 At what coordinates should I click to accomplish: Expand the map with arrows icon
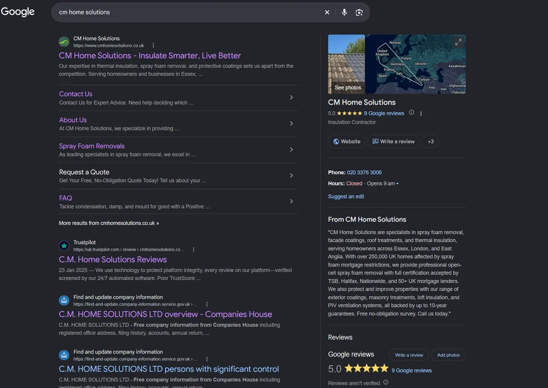pos(458,42)
